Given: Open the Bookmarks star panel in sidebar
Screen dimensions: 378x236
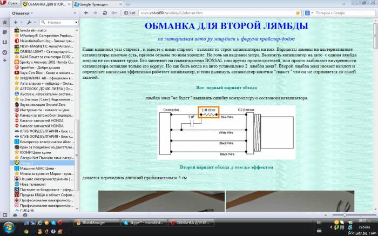Looking at the screenshot, I should (5, 23).
